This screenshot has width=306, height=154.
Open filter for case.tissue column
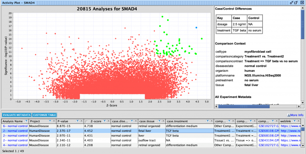(x=159, y=121)
